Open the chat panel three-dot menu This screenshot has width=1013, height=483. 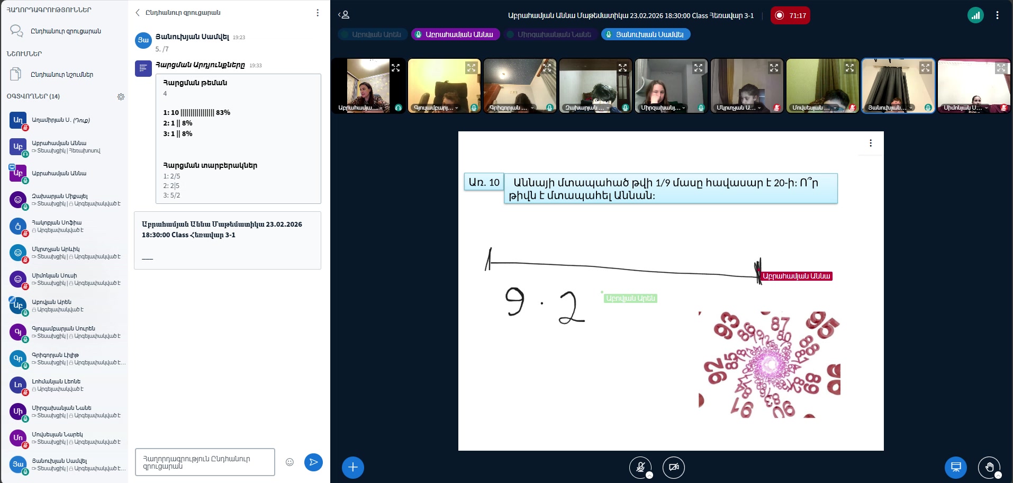point(317,12)
